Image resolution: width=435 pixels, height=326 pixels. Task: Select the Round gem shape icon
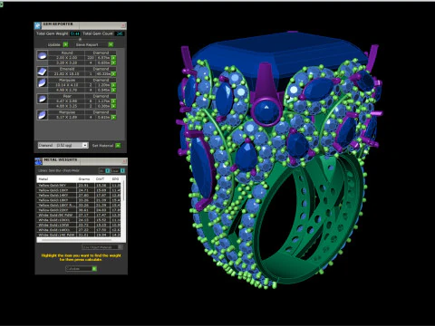tap(43, 55)
